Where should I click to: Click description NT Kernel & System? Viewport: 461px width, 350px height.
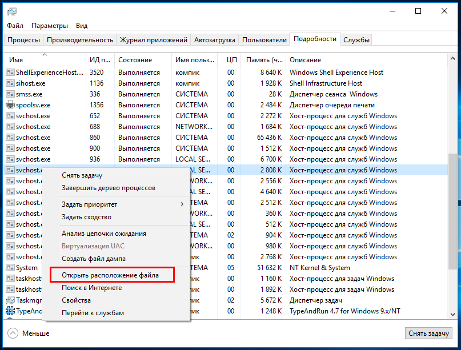pos(319,268)
